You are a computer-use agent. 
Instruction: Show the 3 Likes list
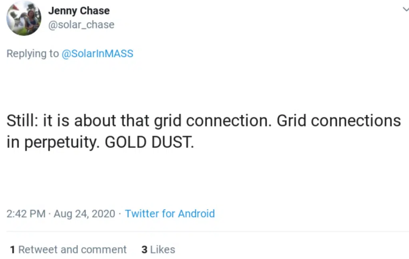point(158,250)
